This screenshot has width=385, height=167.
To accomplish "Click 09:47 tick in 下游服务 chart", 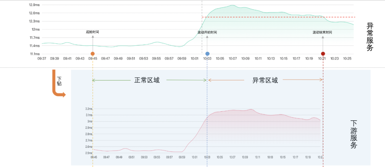I will [106, 157].
